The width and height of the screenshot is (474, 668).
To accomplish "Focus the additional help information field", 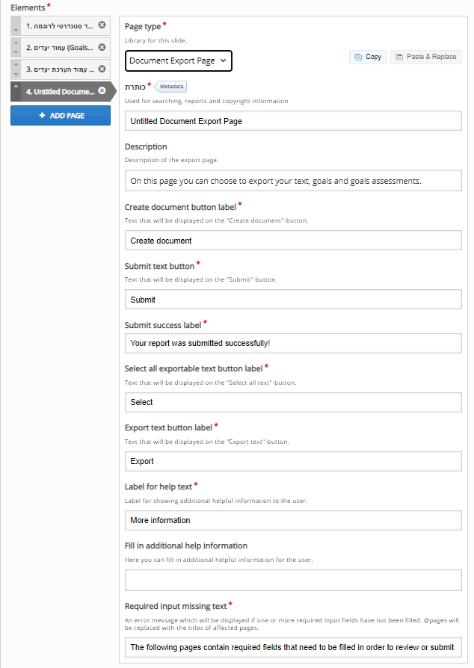I will pos(293,580).
